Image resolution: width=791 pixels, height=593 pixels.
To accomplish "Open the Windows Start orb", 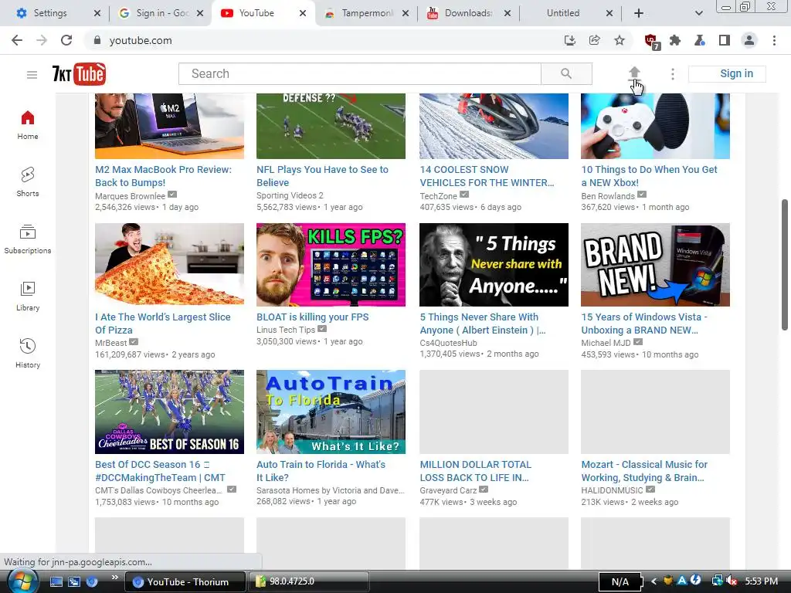I will pyautogui.click(x=21, y=581).
